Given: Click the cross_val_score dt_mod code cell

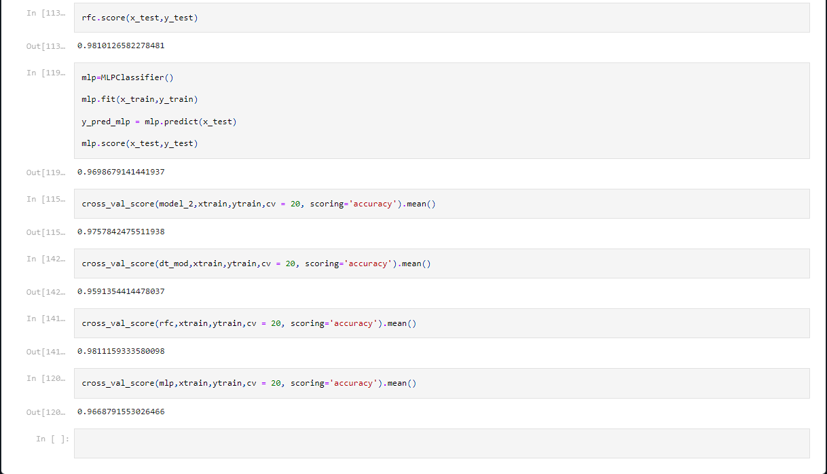Looking at the screenshot, I should click(256, 263).
